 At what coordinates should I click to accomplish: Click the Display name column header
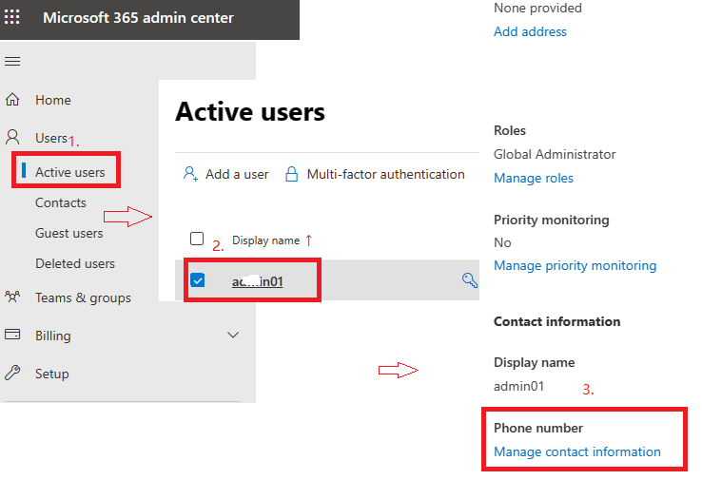265,240
